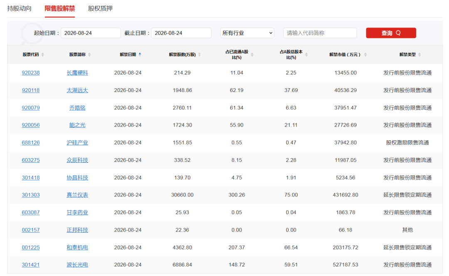Open stock code 002157 link
The width and height of the screenshot is (449, 276).
pyautogui.click(x=31, y=230)
